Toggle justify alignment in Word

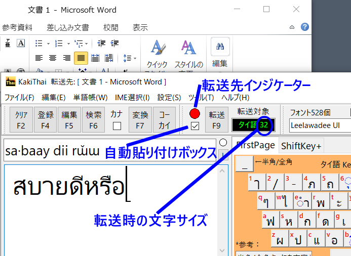point(81,58)
